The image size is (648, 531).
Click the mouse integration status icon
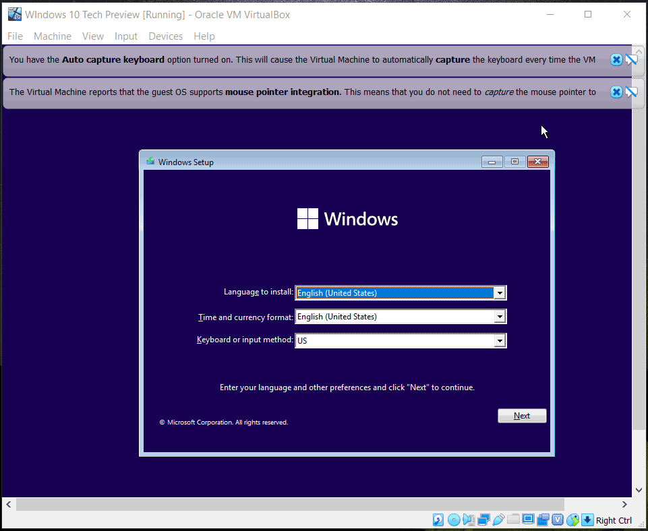coord(572,520)
